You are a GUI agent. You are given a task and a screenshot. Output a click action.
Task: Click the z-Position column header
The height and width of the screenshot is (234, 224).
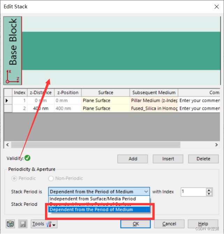[x=68, y=92]
